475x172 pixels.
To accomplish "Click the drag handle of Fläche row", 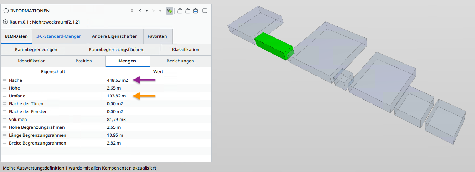I will (5, 80).
